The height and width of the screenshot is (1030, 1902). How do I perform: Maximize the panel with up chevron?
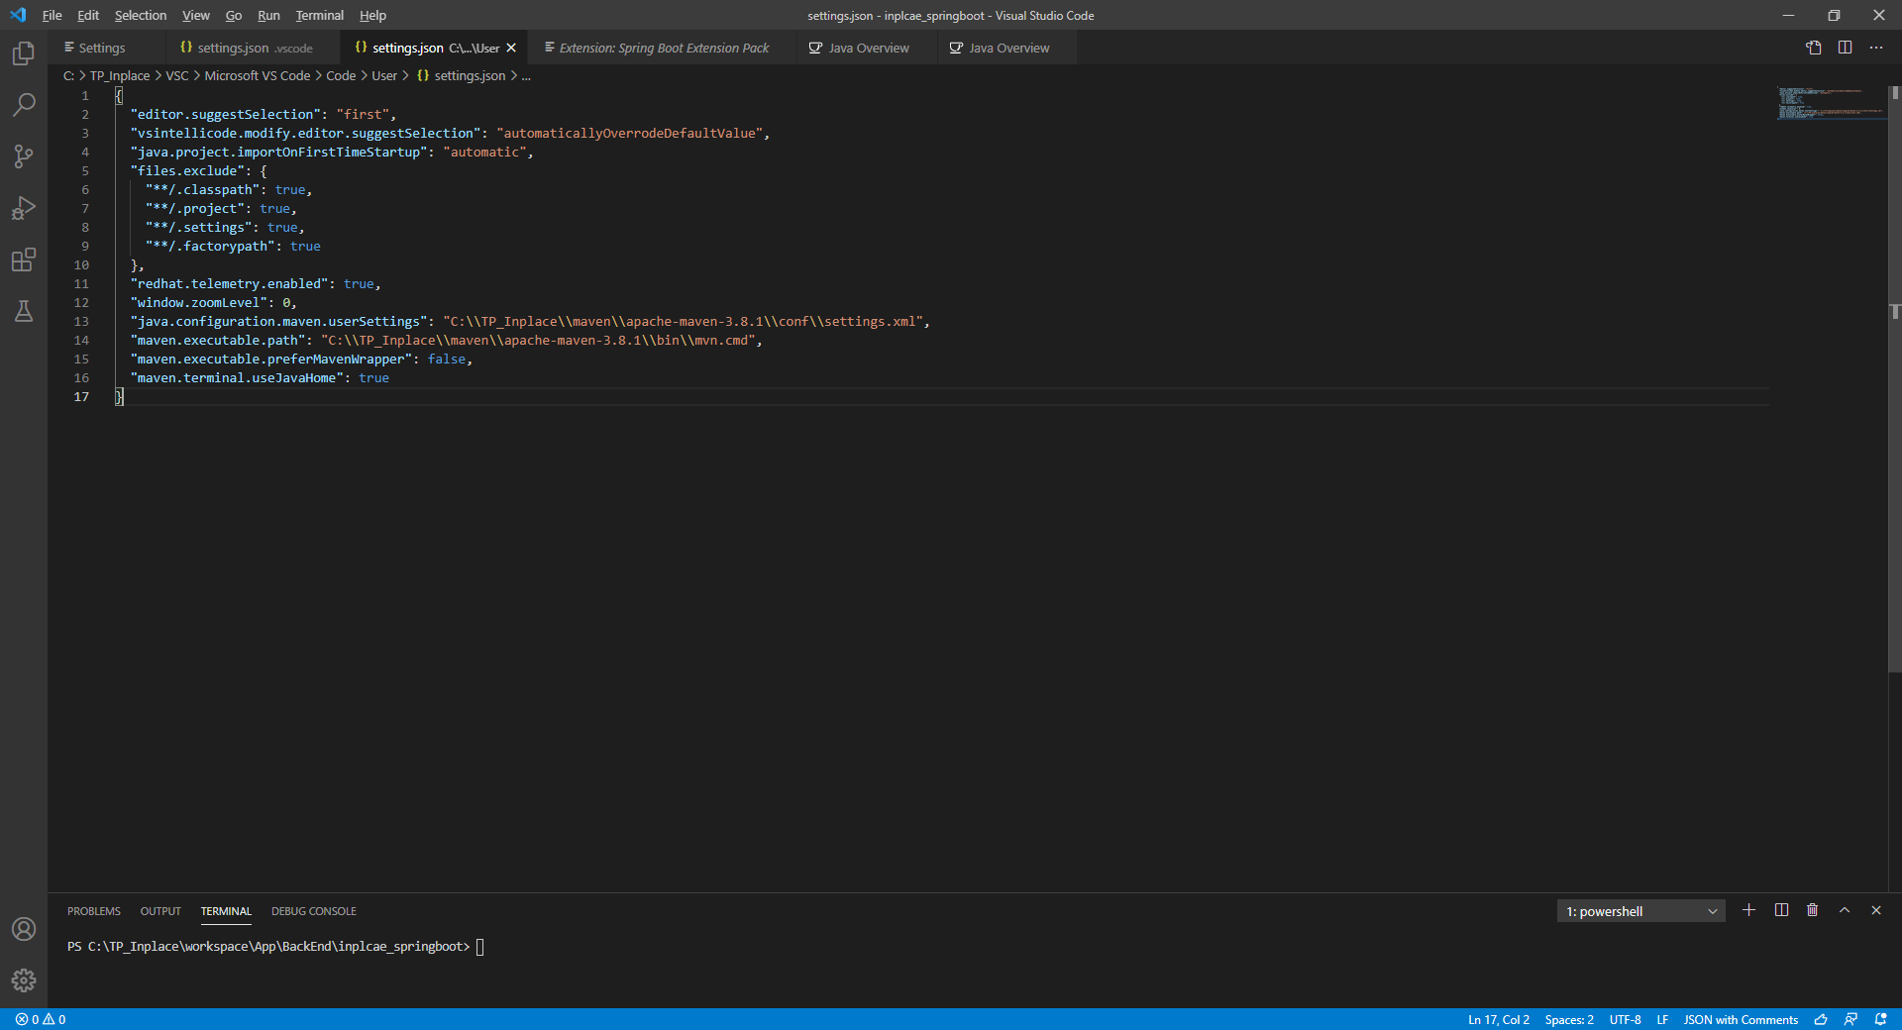(1845, 910)
